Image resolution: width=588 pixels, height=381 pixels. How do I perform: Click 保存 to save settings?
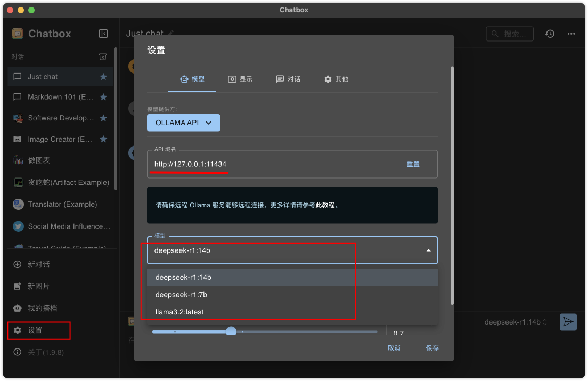432,348
